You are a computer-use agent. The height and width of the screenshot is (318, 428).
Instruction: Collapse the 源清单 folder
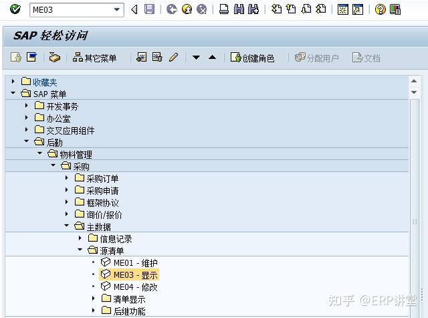click(80, 250)
